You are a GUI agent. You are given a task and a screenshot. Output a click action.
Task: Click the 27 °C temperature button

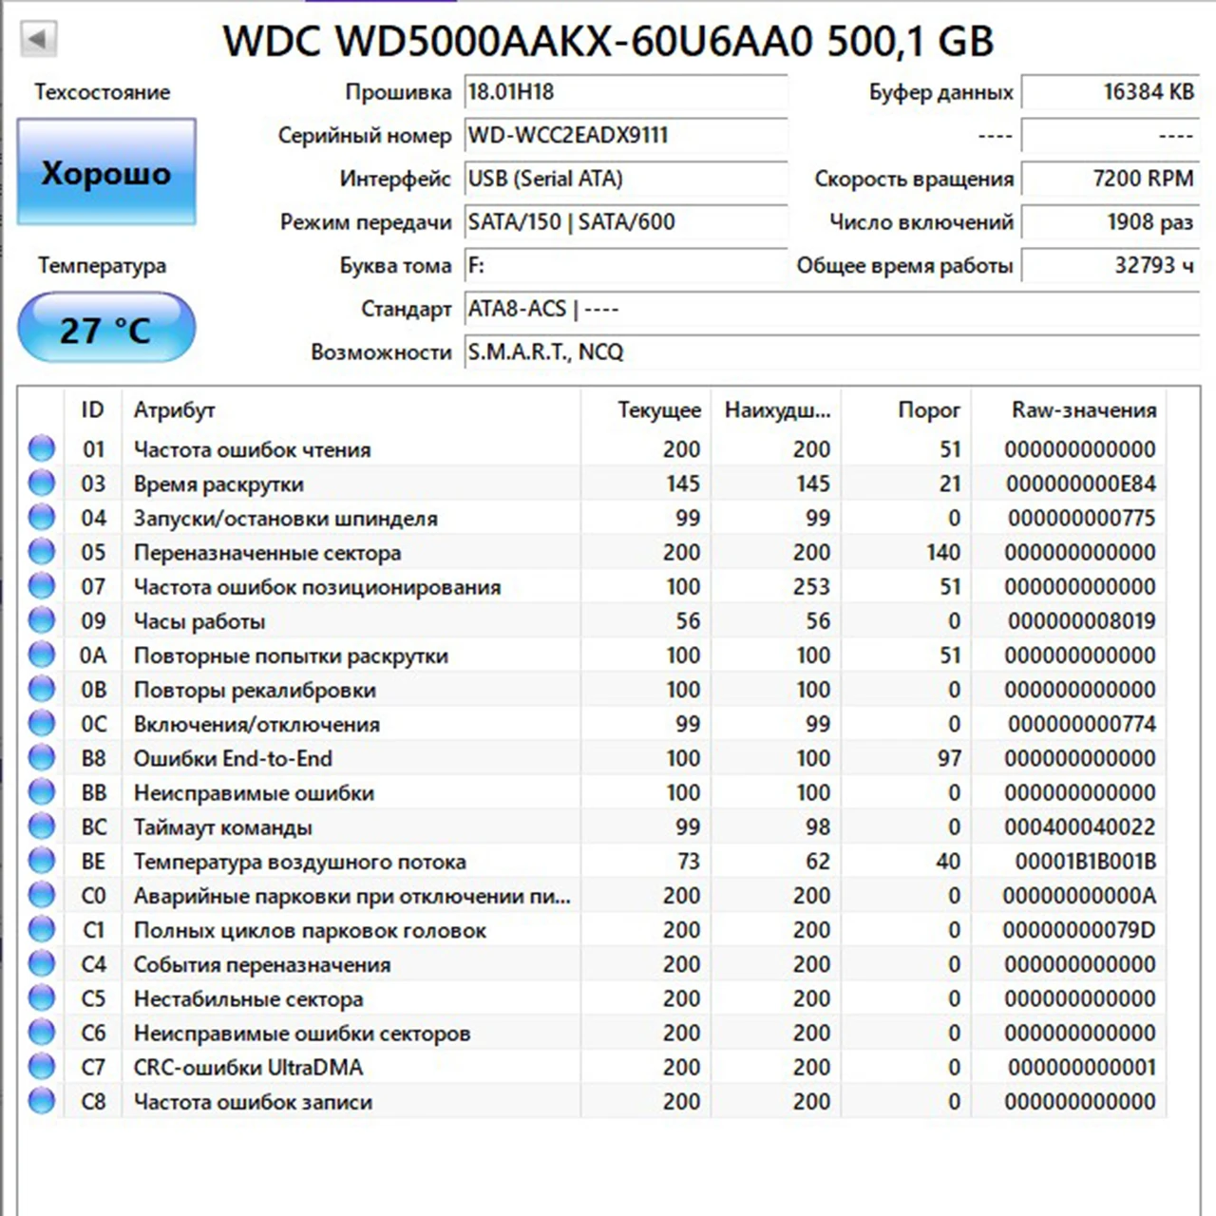click(x=106, y=329)
